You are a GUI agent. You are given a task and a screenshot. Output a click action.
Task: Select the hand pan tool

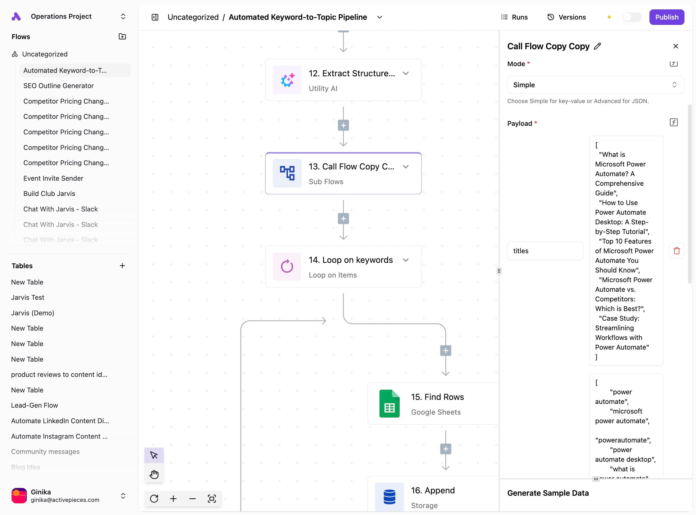154,475
